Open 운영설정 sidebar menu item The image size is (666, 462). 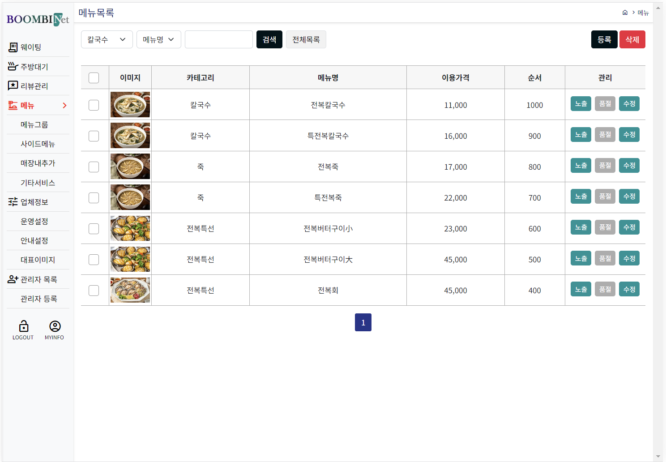pyautogui.click(x=34, y=221)
